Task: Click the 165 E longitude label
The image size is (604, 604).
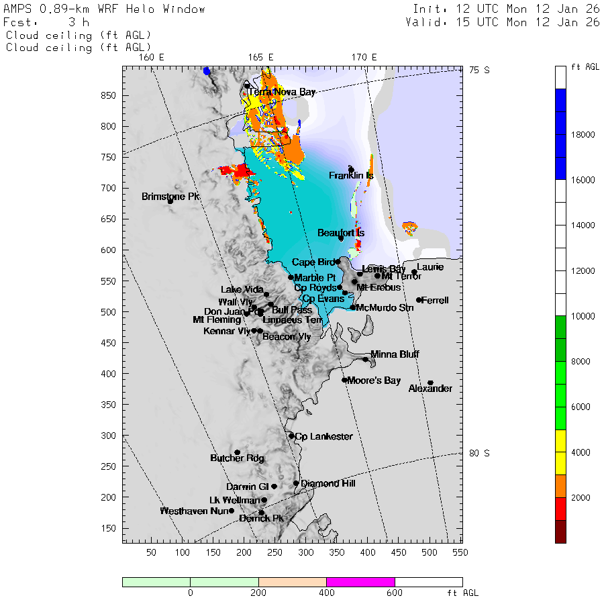Action: pyautogui.click(x=260, y=57)
